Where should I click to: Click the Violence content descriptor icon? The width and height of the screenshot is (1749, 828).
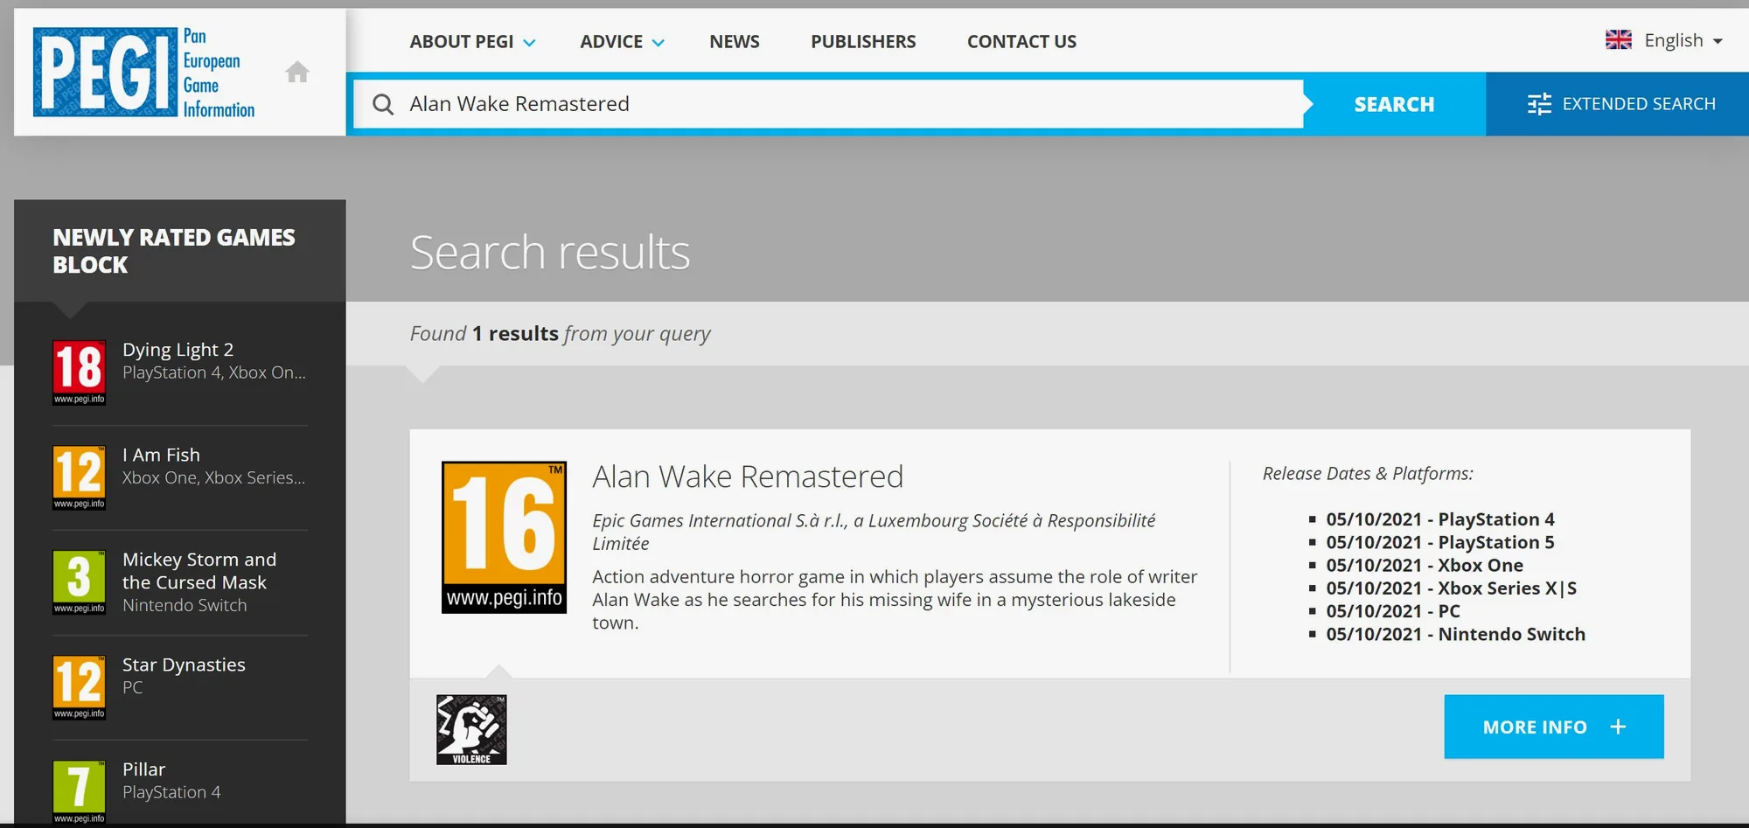click(x=471, y=730)
